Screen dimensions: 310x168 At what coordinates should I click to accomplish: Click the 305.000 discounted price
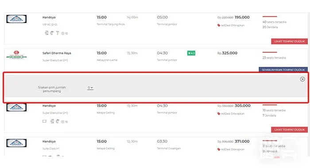tap(243, 106)
